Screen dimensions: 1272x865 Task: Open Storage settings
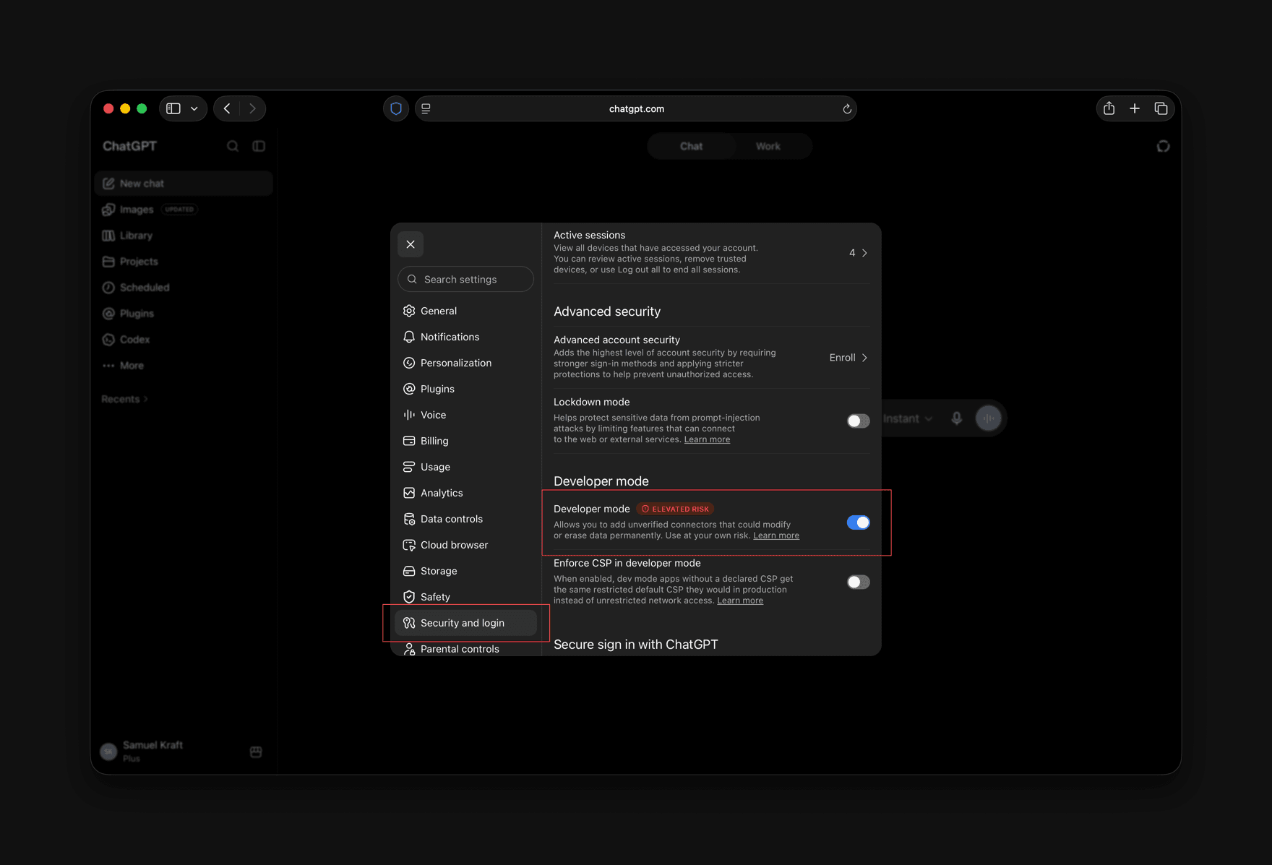[x=465, y=571]
